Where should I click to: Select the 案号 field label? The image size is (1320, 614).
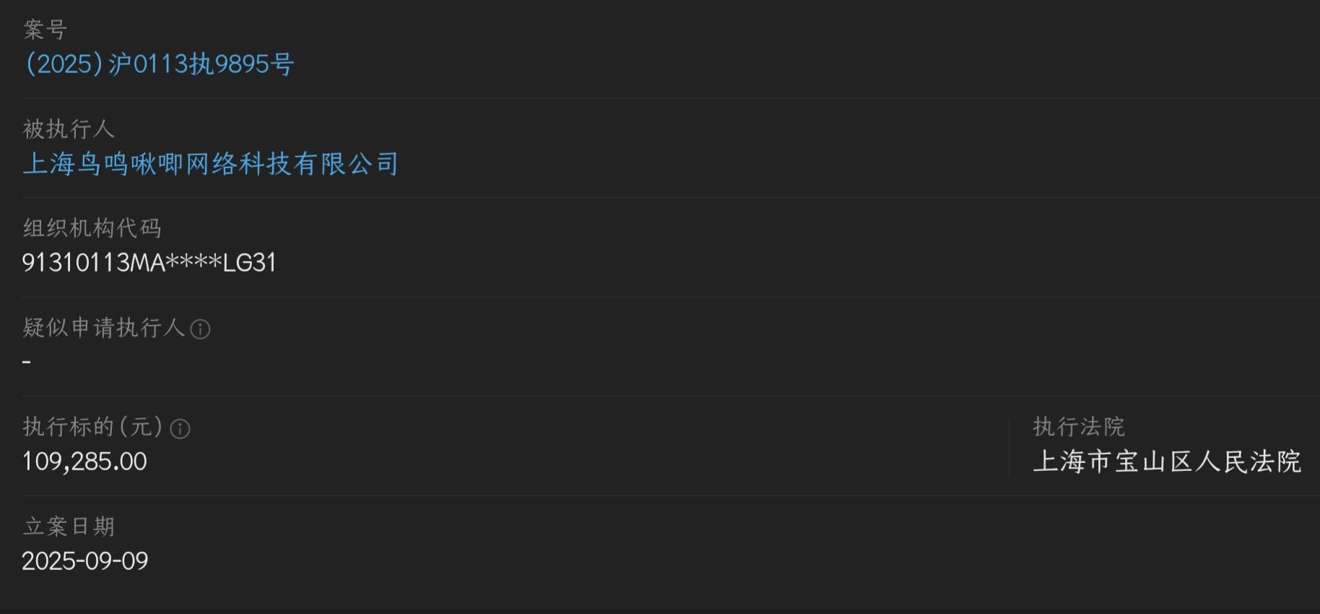[x=45, y=30]
